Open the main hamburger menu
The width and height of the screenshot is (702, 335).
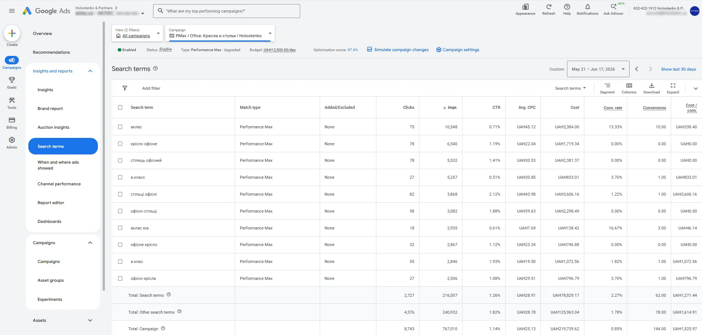12,11
